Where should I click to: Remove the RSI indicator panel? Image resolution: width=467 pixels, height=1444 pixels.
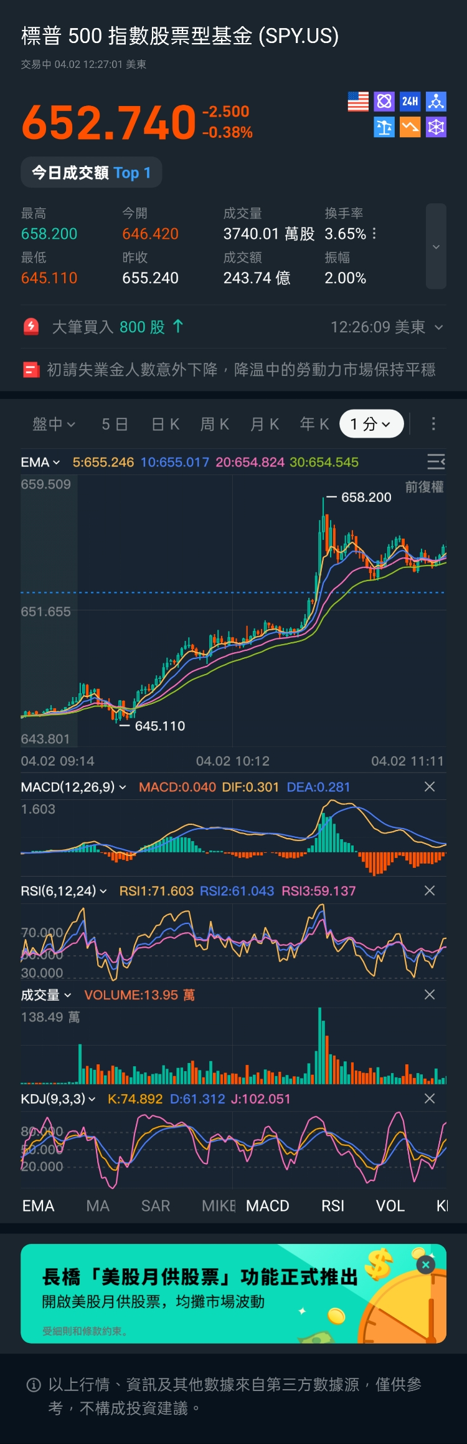430,891
